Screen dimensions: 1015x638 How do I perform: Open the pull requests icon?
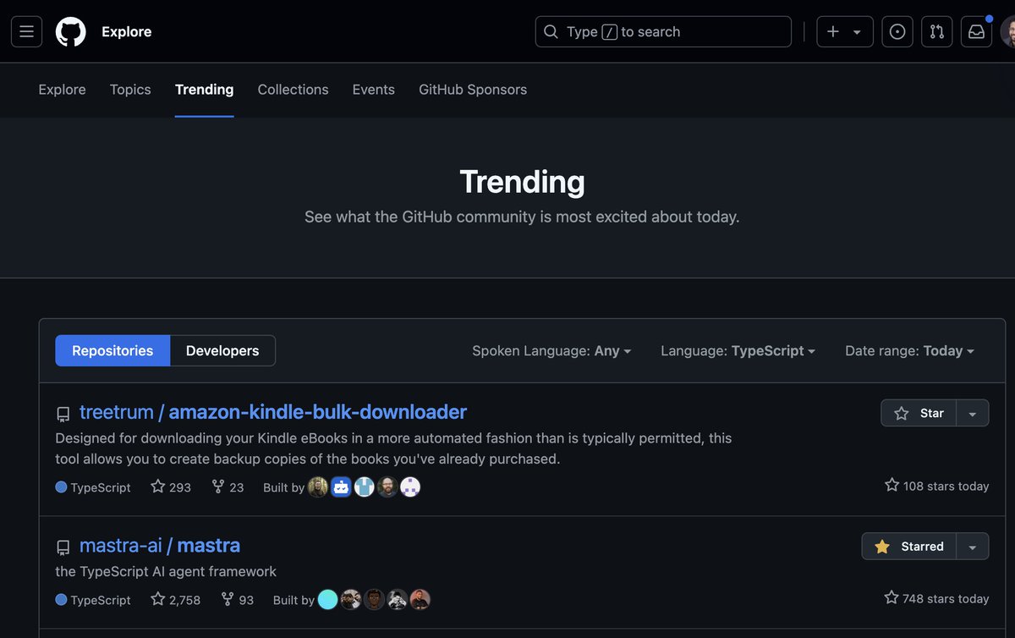[x=936, y=31]
